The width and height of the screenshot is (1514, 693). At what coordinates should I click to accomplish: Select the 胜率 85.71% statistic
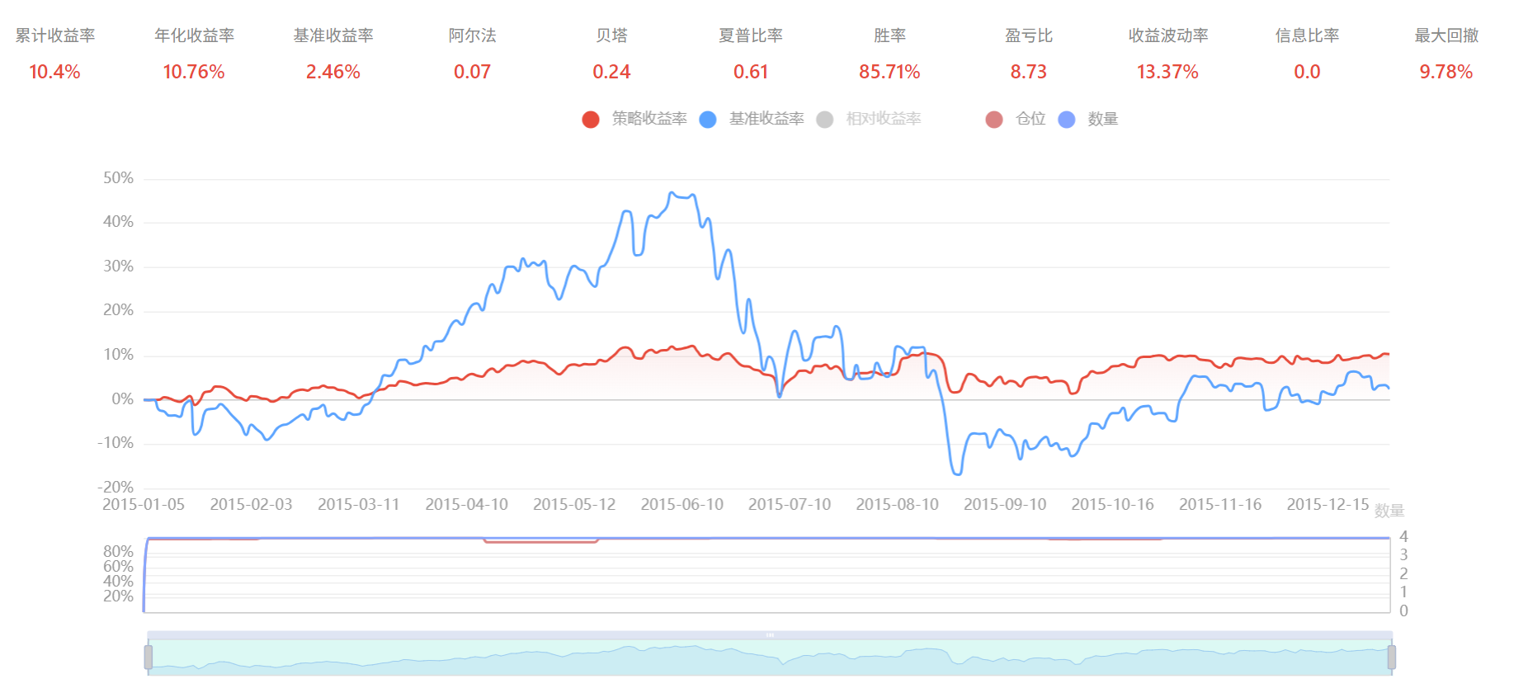coord(889,72)
